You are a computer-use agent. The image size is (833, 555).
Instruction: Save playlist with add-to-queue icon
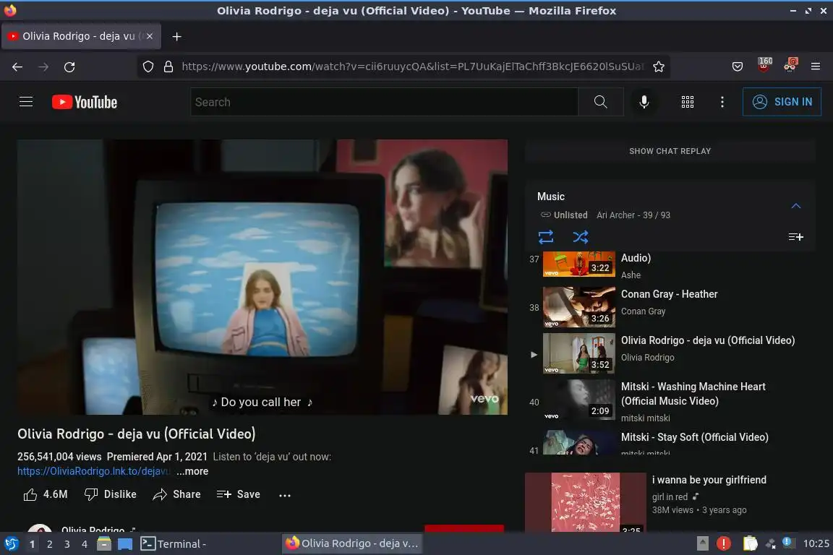click(x=796, y=237)
